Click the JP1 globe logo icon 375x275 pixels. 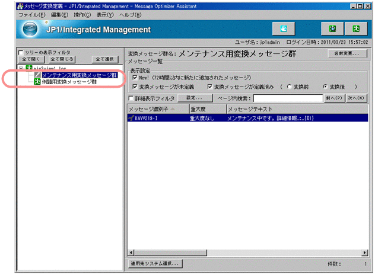point(29,30)
